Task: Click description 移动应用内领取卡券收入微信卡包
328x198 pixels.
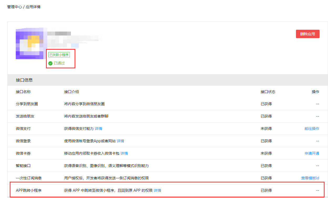Action: pos(92,153)
